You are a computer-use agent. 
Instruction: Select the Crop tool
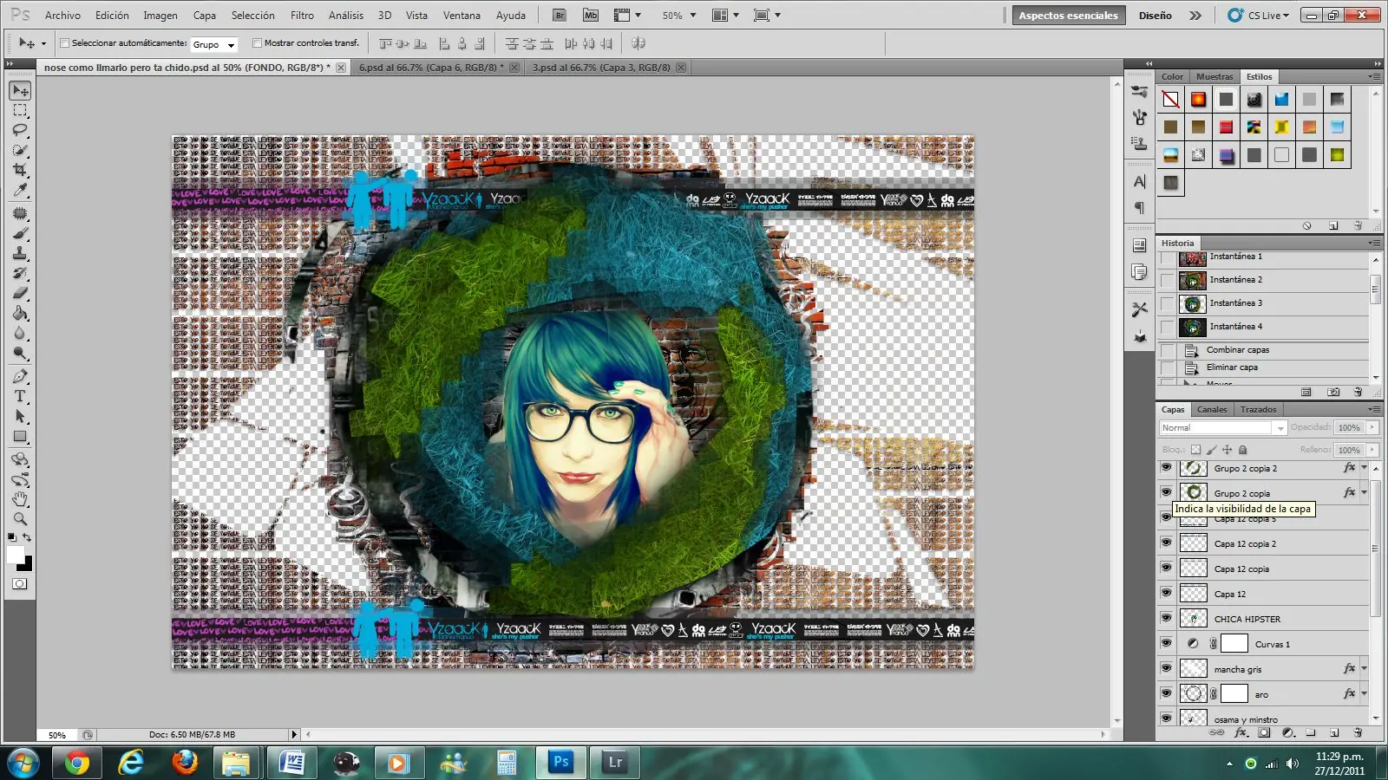20,170
